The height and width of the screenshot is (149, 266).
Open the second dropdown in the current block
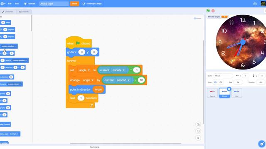point(123,80)
